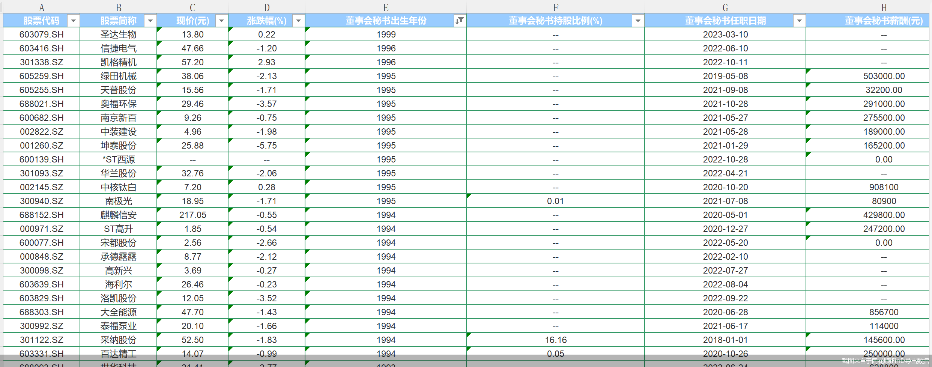Screen dimensions: 932x367
Task: Click the column H header letter
Action: pos(884,8)
